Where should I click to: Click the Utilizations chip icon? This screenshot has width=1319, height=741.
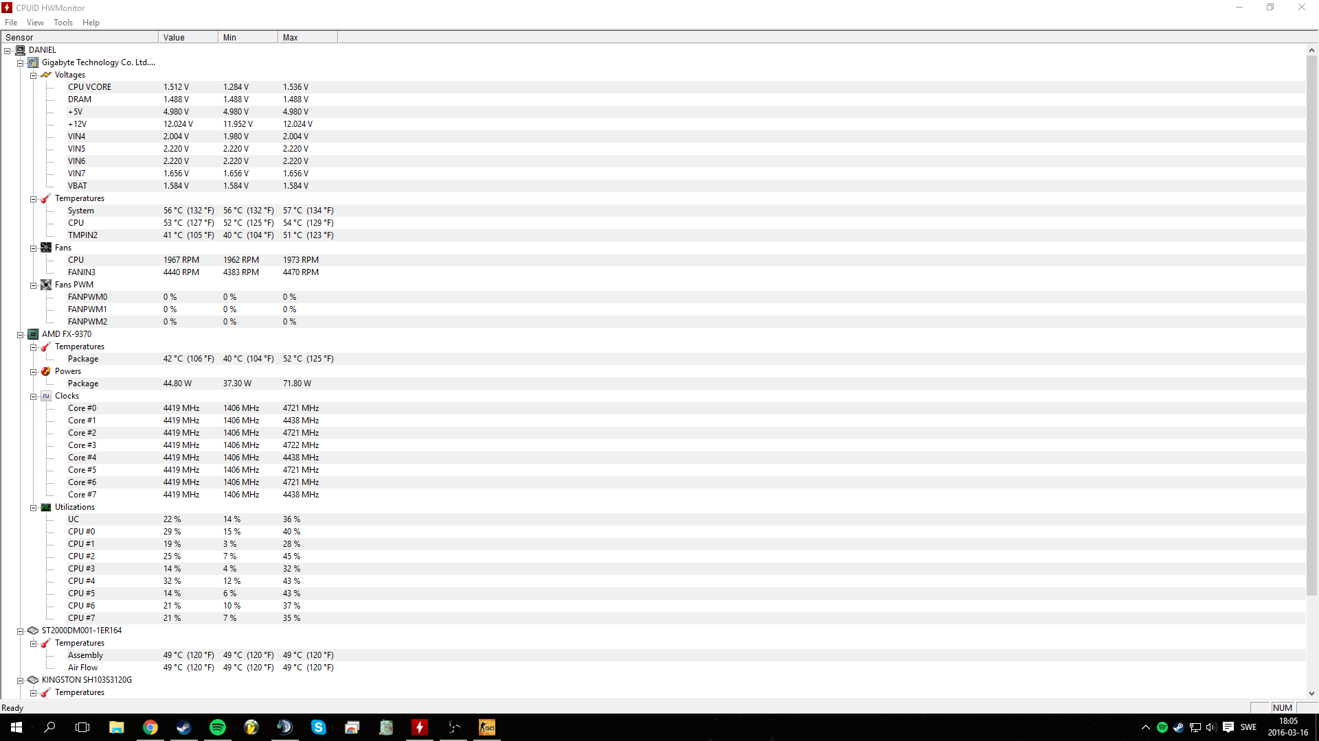tap(46, 507)
